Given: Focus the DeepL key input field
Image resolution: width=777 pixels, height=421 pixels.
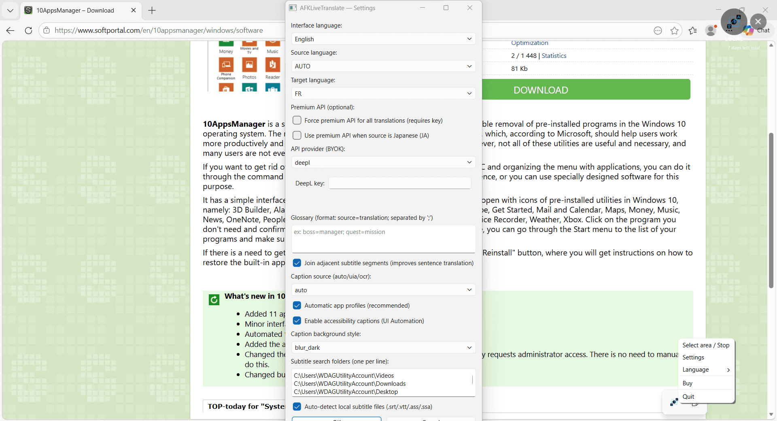Looking at the screenshot, I should point(400,183).
